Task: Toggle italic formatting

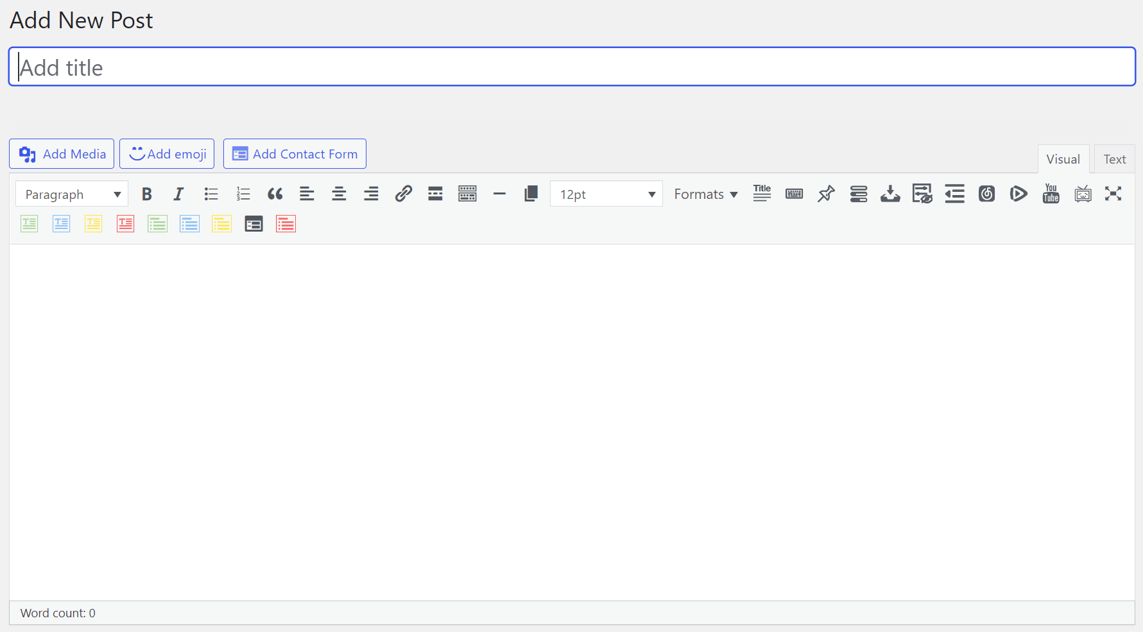Action: point(178,193)
